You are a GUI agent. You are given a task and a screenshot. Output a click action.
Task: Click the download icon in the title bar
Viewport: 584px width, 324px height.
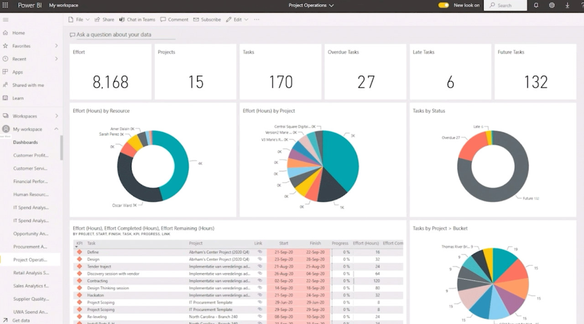pyautogui.click(x=568, y=5)
